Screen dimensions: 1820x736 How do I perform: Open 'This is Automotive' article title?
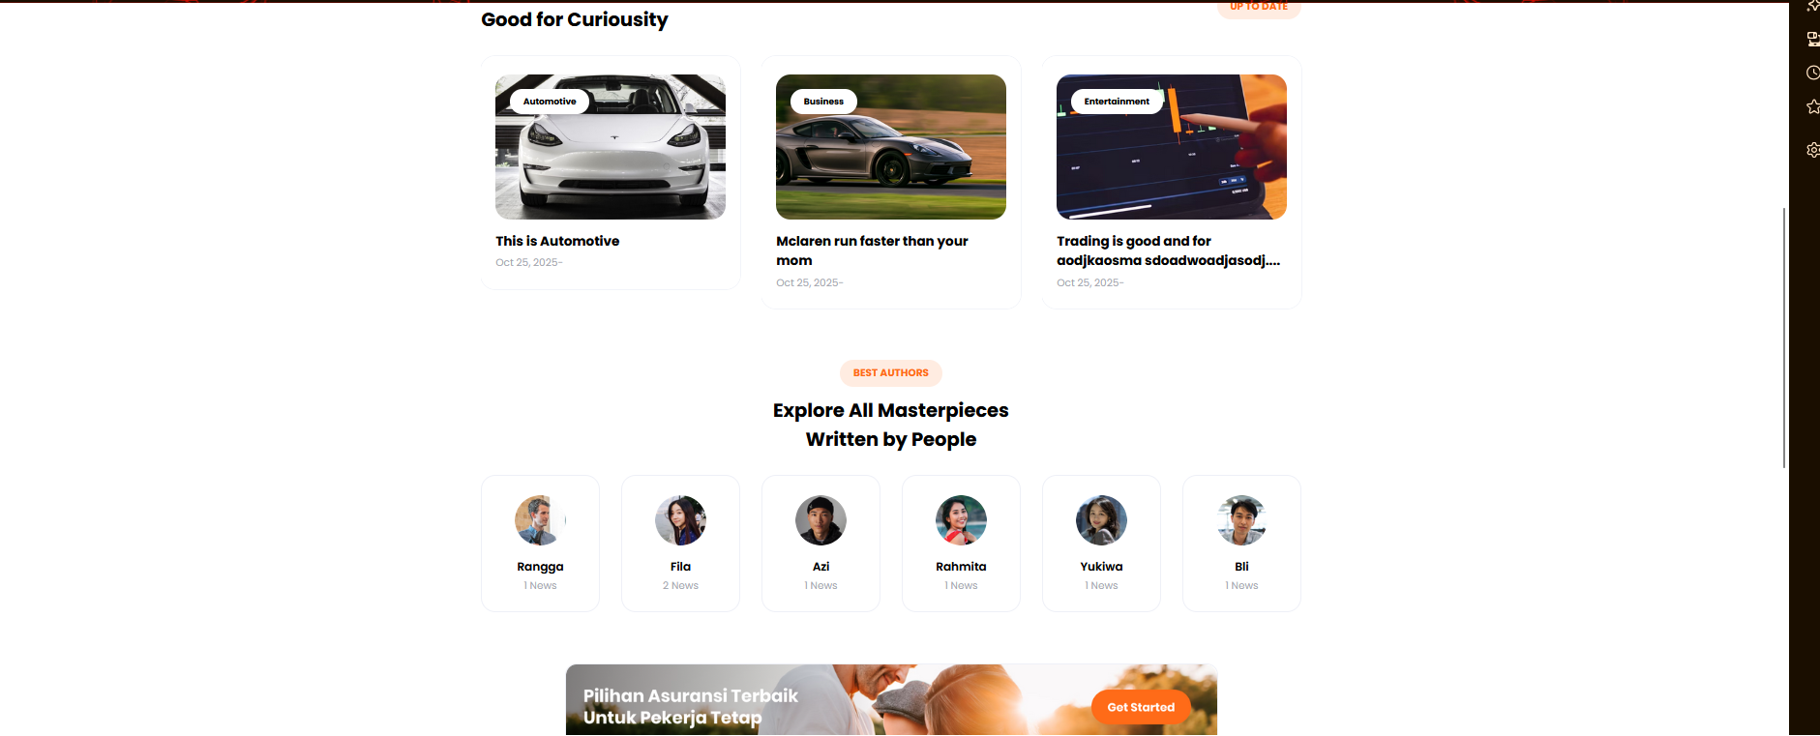point(557,241)
